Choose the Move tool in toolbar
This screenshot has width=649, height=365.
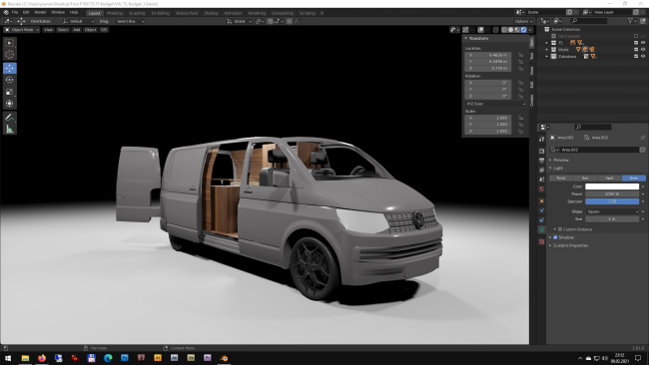pos(10,68)
